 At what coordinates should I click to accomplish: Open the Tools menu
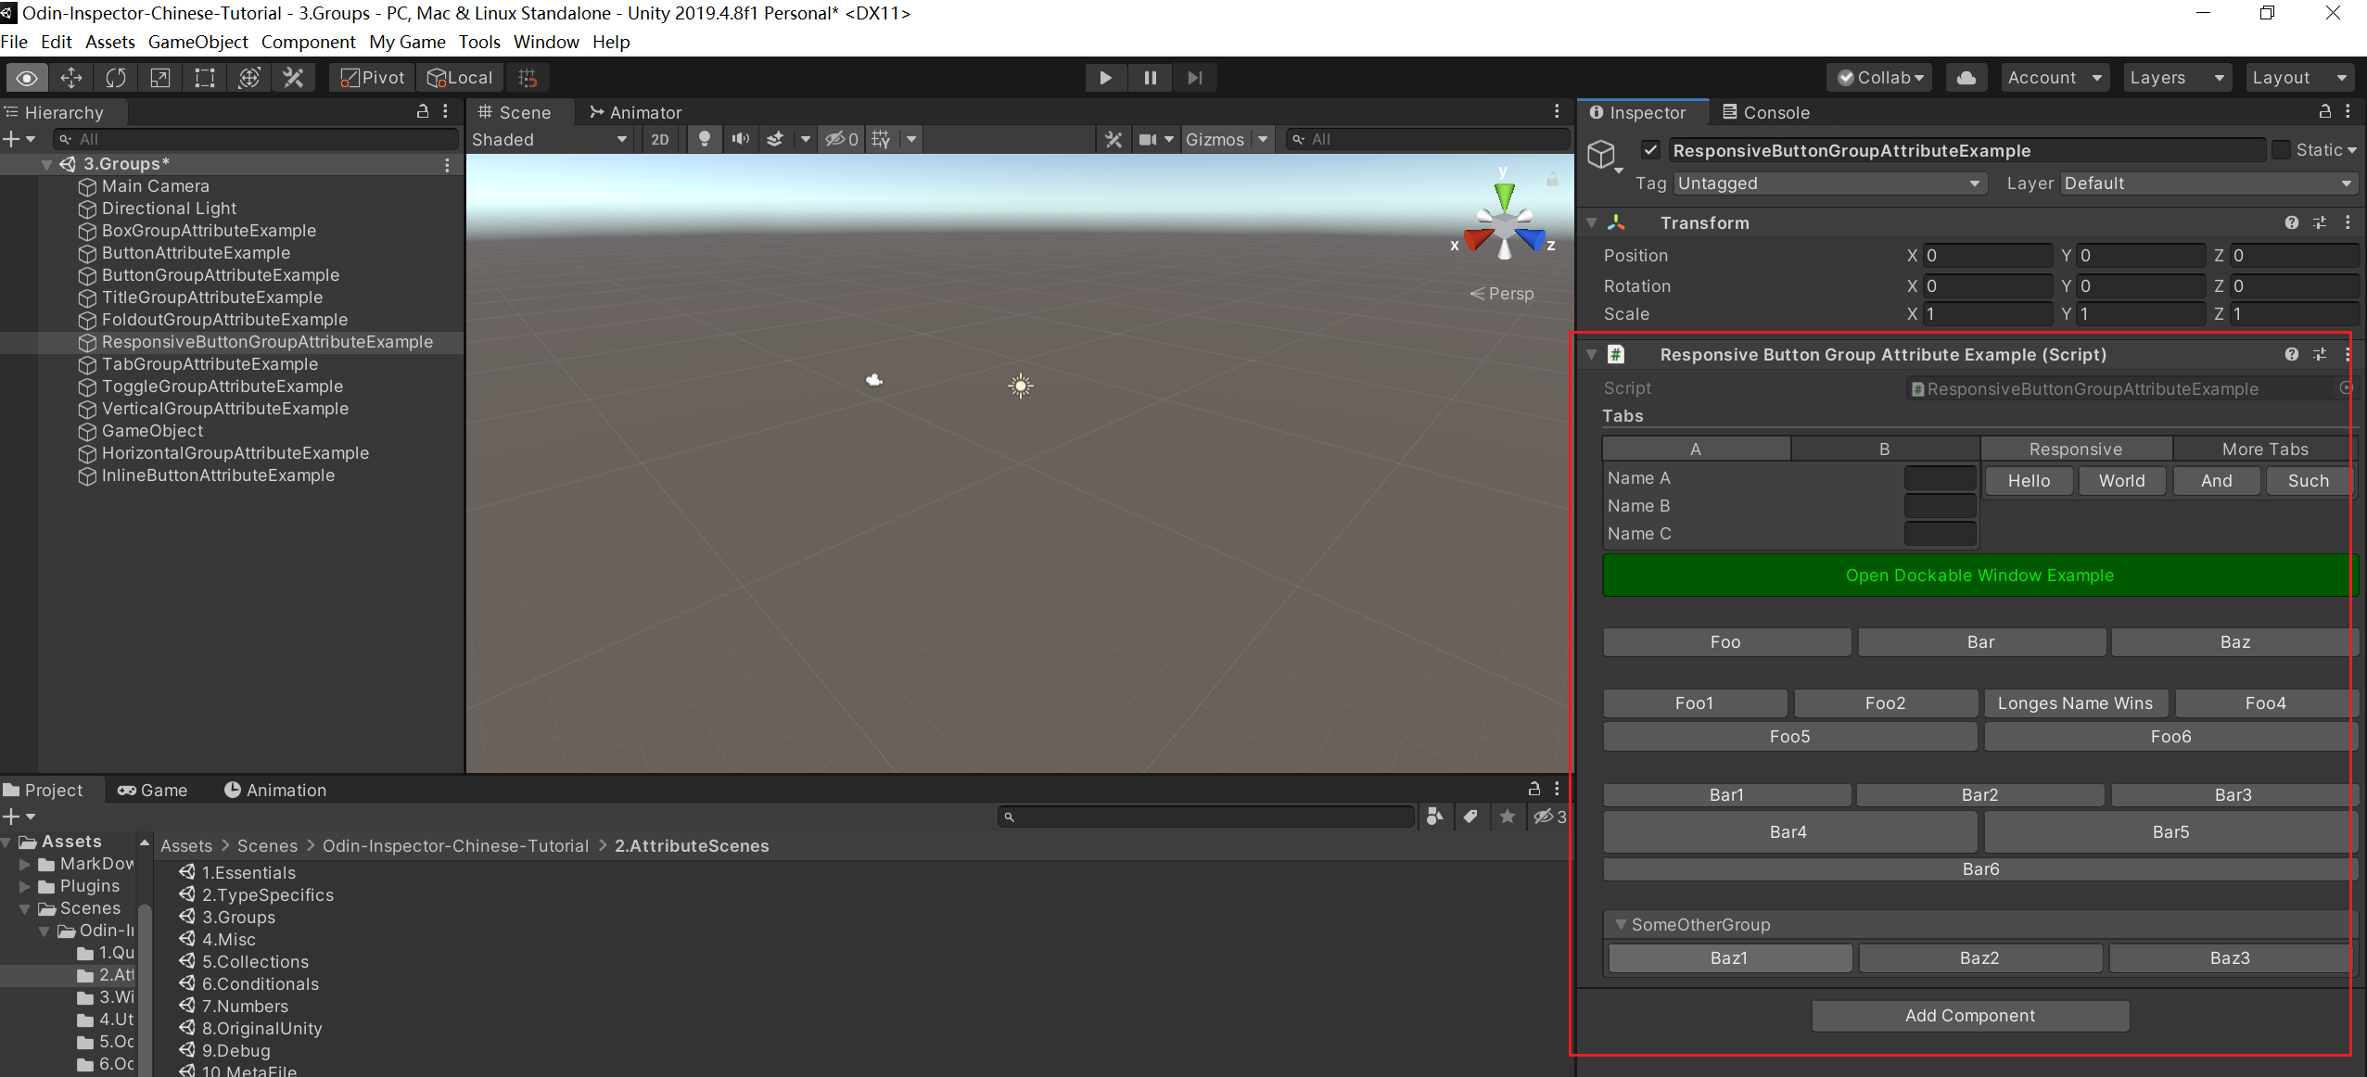pyautogui.click(x=479, y=42)
